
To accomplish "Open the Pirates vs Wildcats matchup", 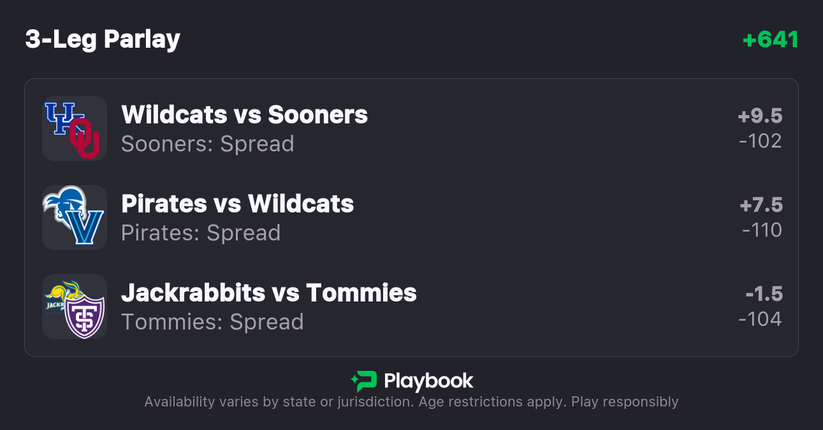I will 237,204.
